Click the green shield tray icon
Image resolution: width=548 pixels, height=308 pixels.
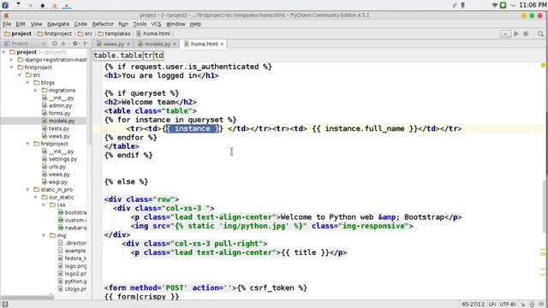[503, 5]
